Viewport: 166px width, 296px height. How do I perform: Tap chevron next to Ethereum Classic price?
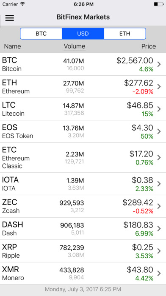click(159, 158)
